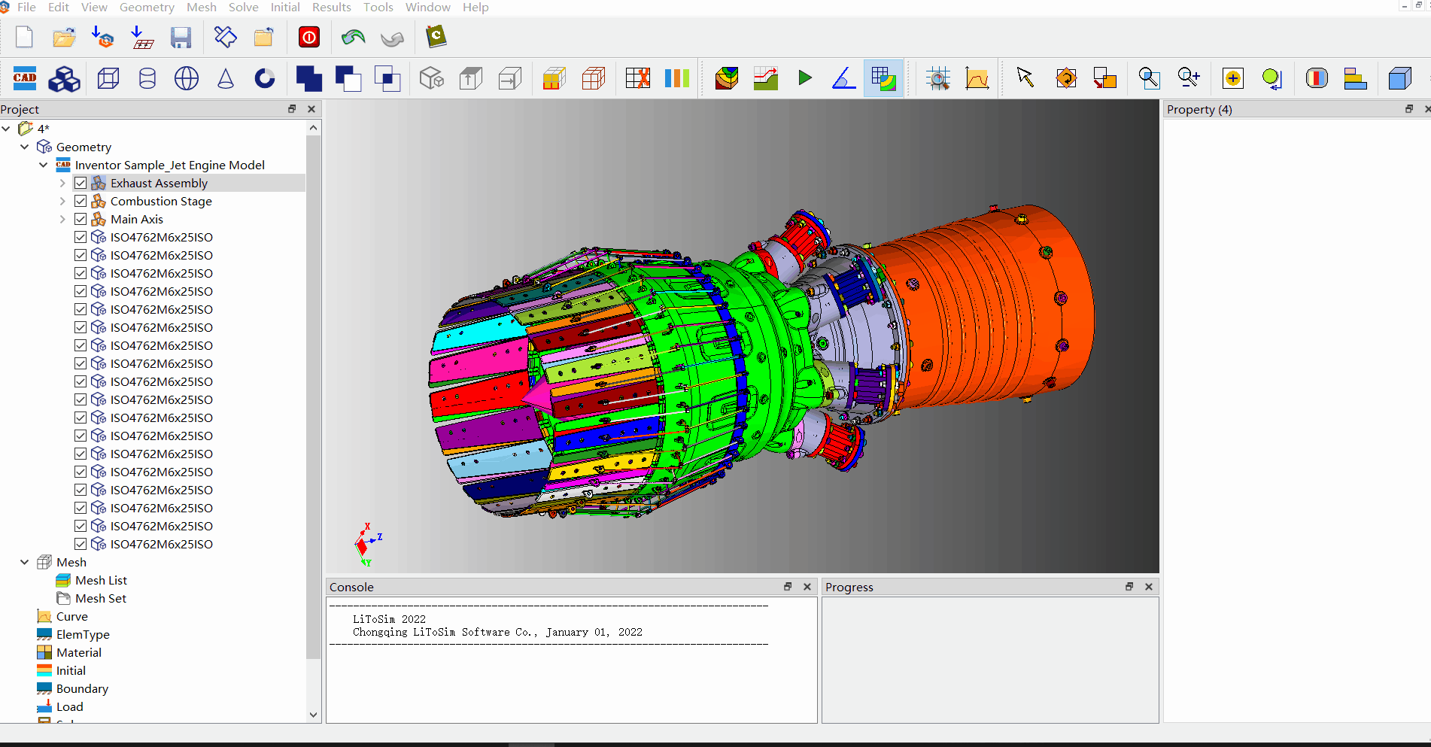Collapse the Inventor Sample_Jet Engine Model node
This screenshot has width=1431, height=747.
[x=44, y=165]
